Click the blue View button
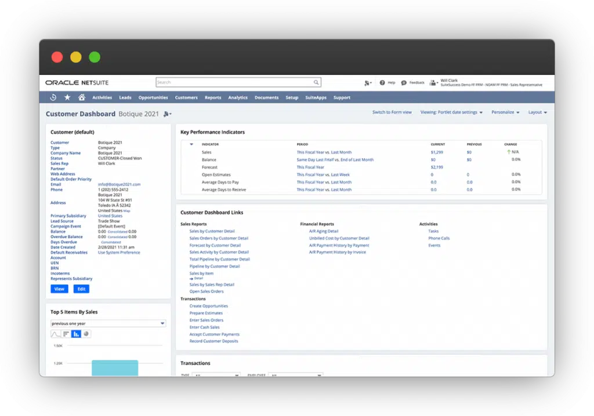The height and width of the screenshot is (416, 594). (x=60, y=289)
